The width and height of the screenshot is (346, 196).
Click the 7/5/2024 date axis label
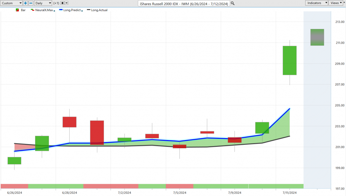pos(180,193)
